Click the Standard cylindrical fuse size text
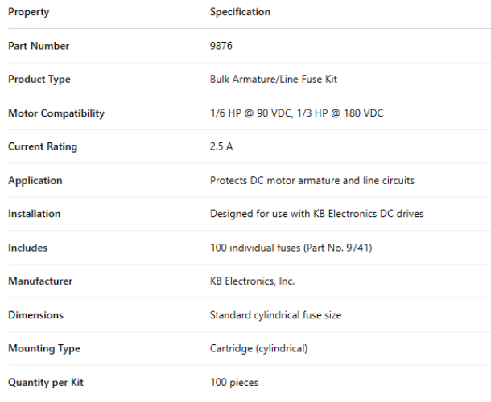The image size is (491, 402). click(275, 315)
